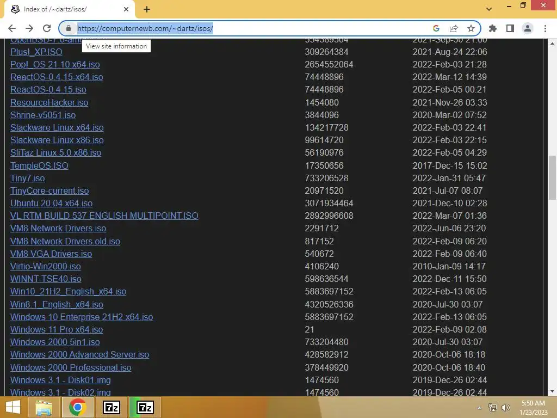Open Win10_21H2_English_x64.iso link
The image size is (557, 418).
[x=68, y=292]
